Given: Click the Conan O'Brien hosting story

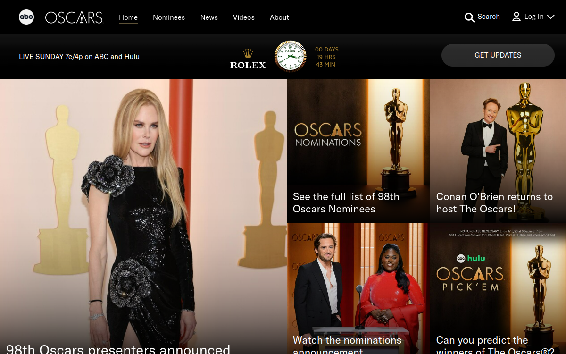Looking at the screenshot, I should (x=498, y=151).
